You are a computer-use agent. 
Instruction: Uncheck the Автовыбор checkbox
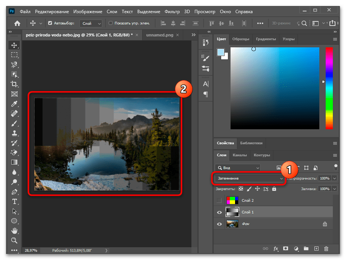point(50,23)
